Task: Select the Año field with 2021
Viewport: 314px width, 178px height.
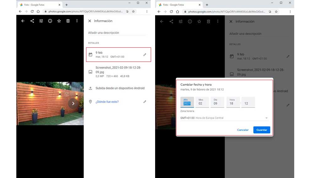Action: pyautogui.click(x=187, y=102)
